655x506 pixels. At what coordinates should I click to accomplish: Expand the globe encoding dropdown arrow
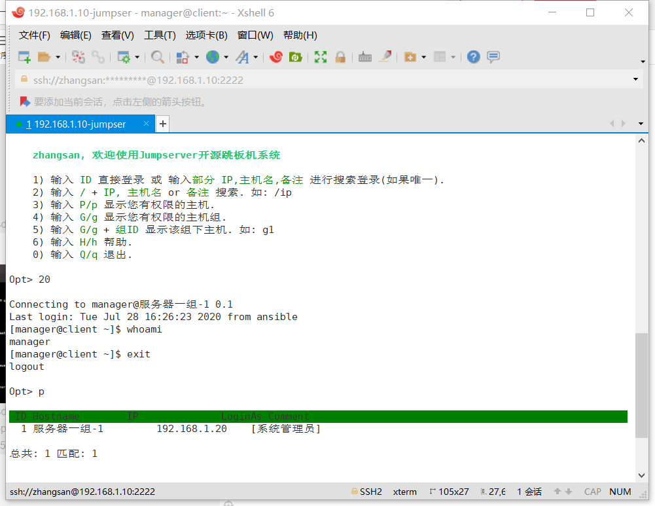click(x=226, y=57)
